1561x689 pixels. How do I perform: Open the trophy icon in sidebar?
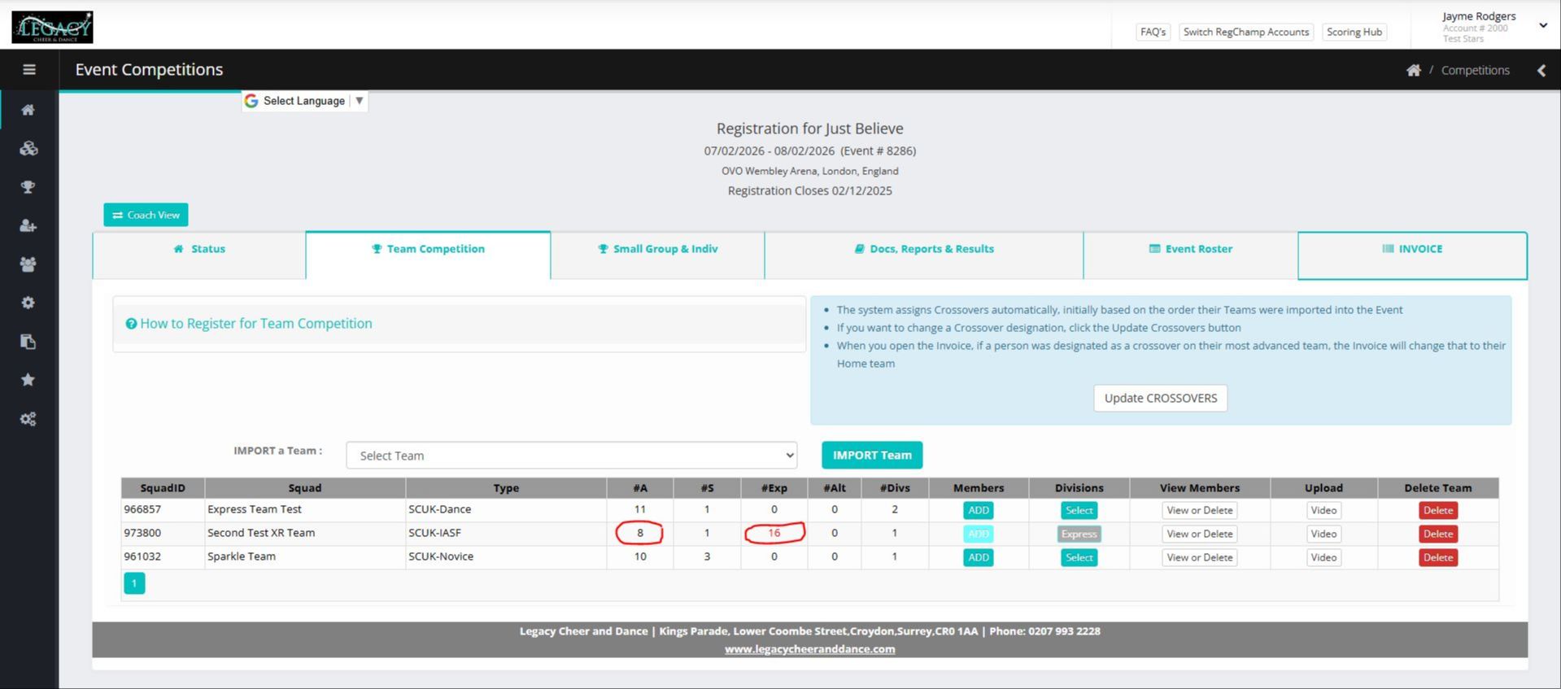coord(28,187)
